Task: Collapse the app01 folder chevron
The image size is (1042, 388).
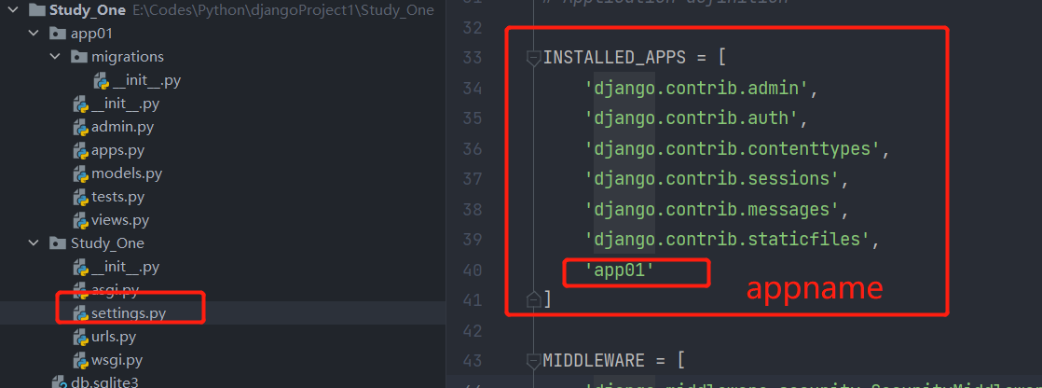Action: click(x=35, y=34)
